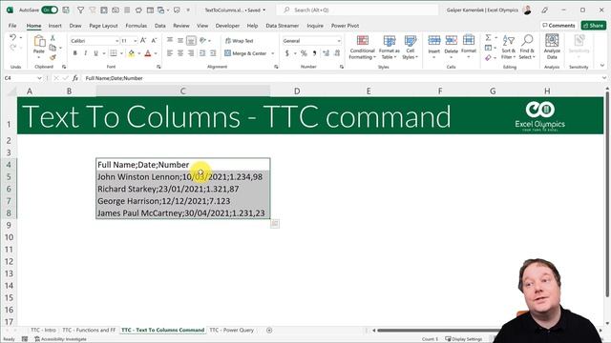Screen dimensions: 611x343
Task: Switch to the TTC - Power Query sheet tab
Action: 231,331
